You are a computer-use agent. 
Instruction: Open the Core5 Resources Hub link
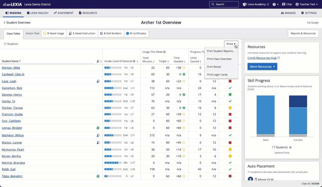tap(262, 58)
